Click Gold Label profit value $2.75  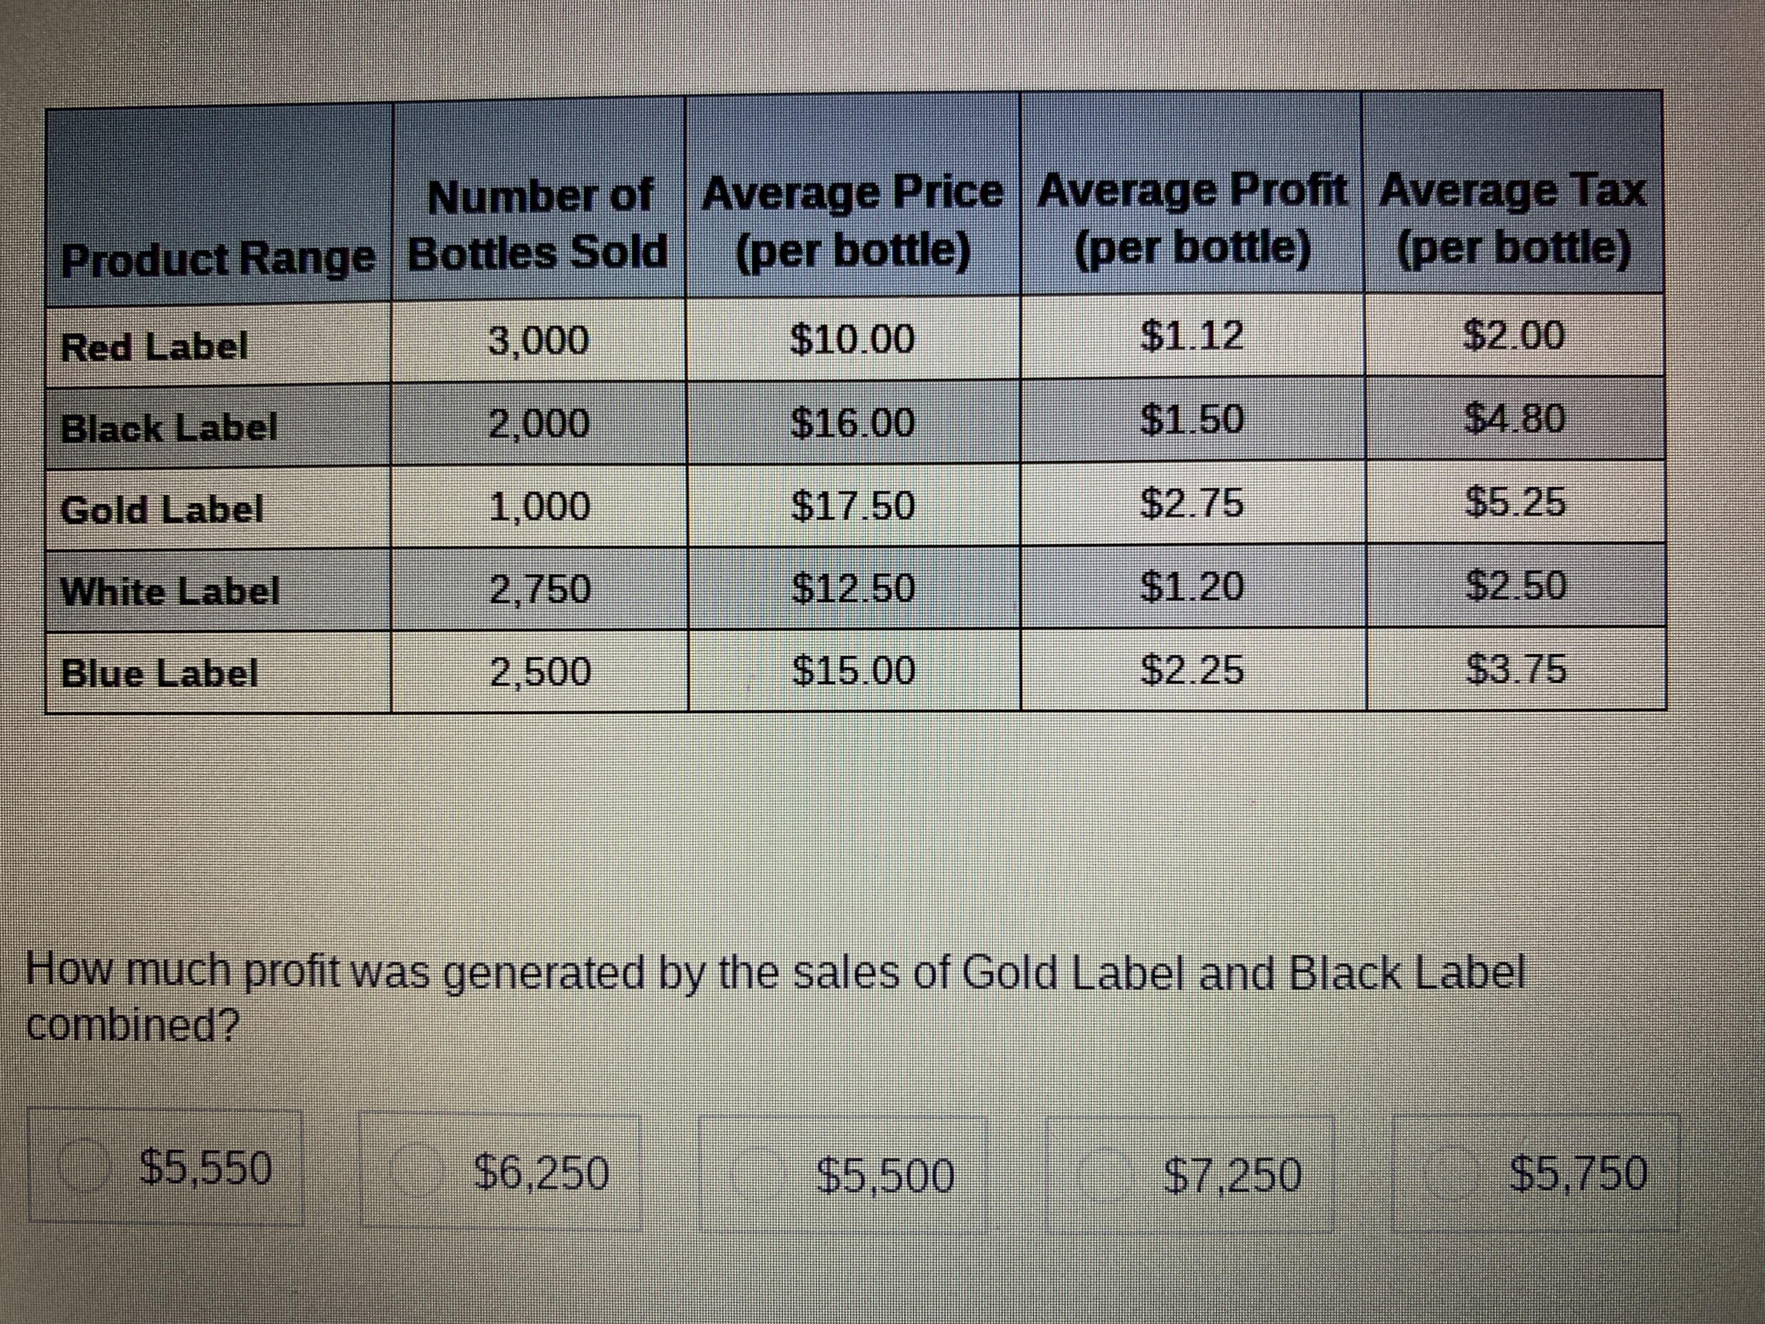click(x=1191, y=504)
